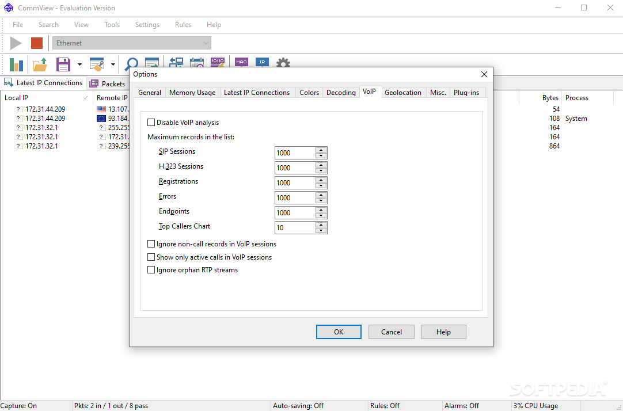Click the gear settings toolbar icon
The height and width of the screenshot is (411, 623).
click(x=283, y=63)
